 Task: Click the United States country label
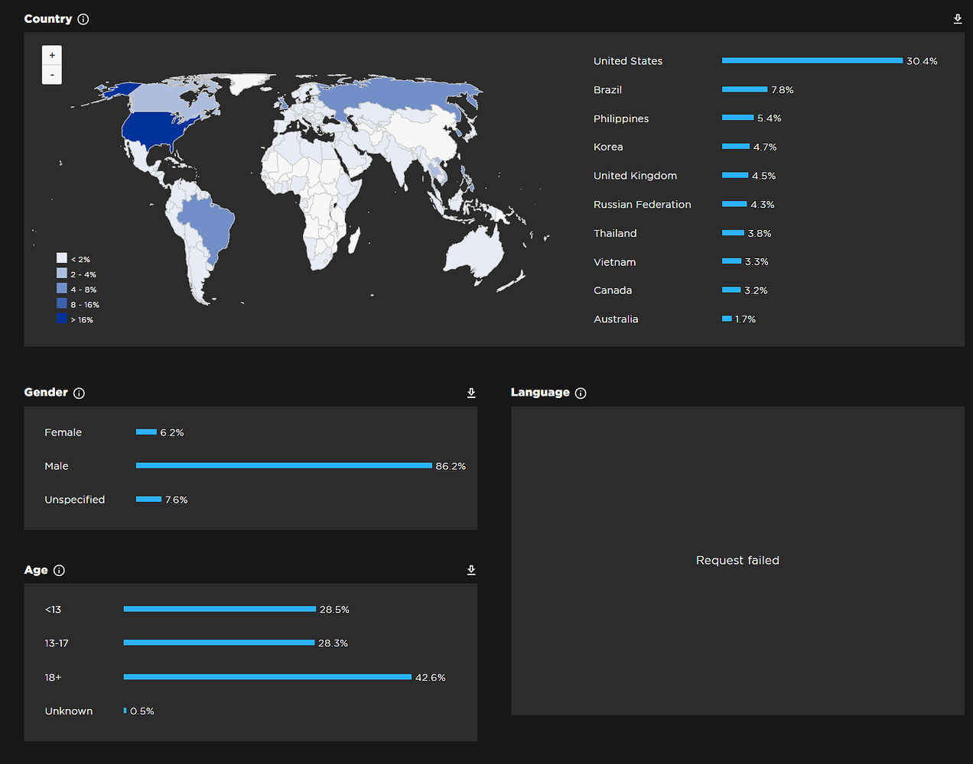coord(627,60)
